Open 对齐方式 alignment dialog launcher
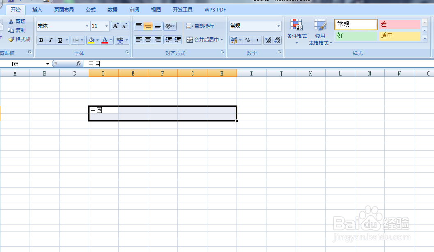This screenshot has width=434, height=252. pyautogui.click(x=223, y=52)
